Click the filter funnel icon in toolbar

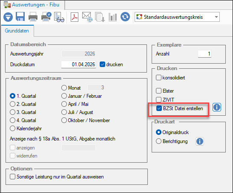(x=8, y=17)
